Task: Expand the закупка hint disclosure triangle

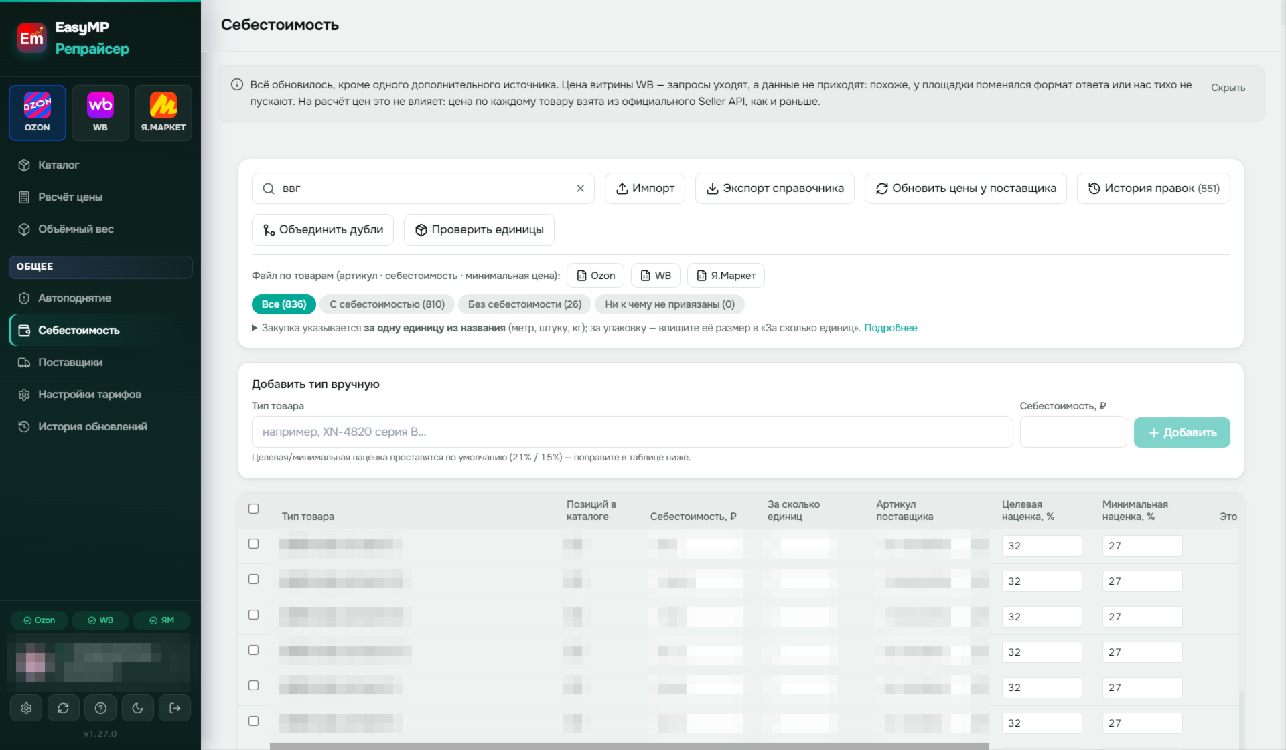Action: tap(255, 328)
